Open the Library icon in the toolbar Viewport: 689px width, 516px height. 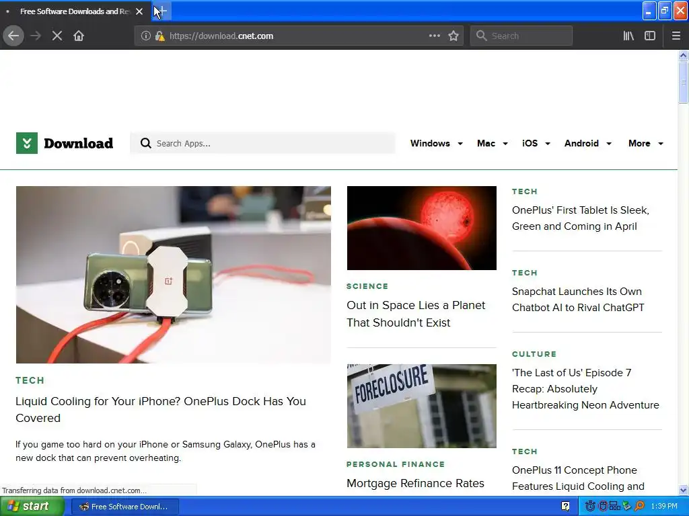pyautogui.click(x=628, y=36)
